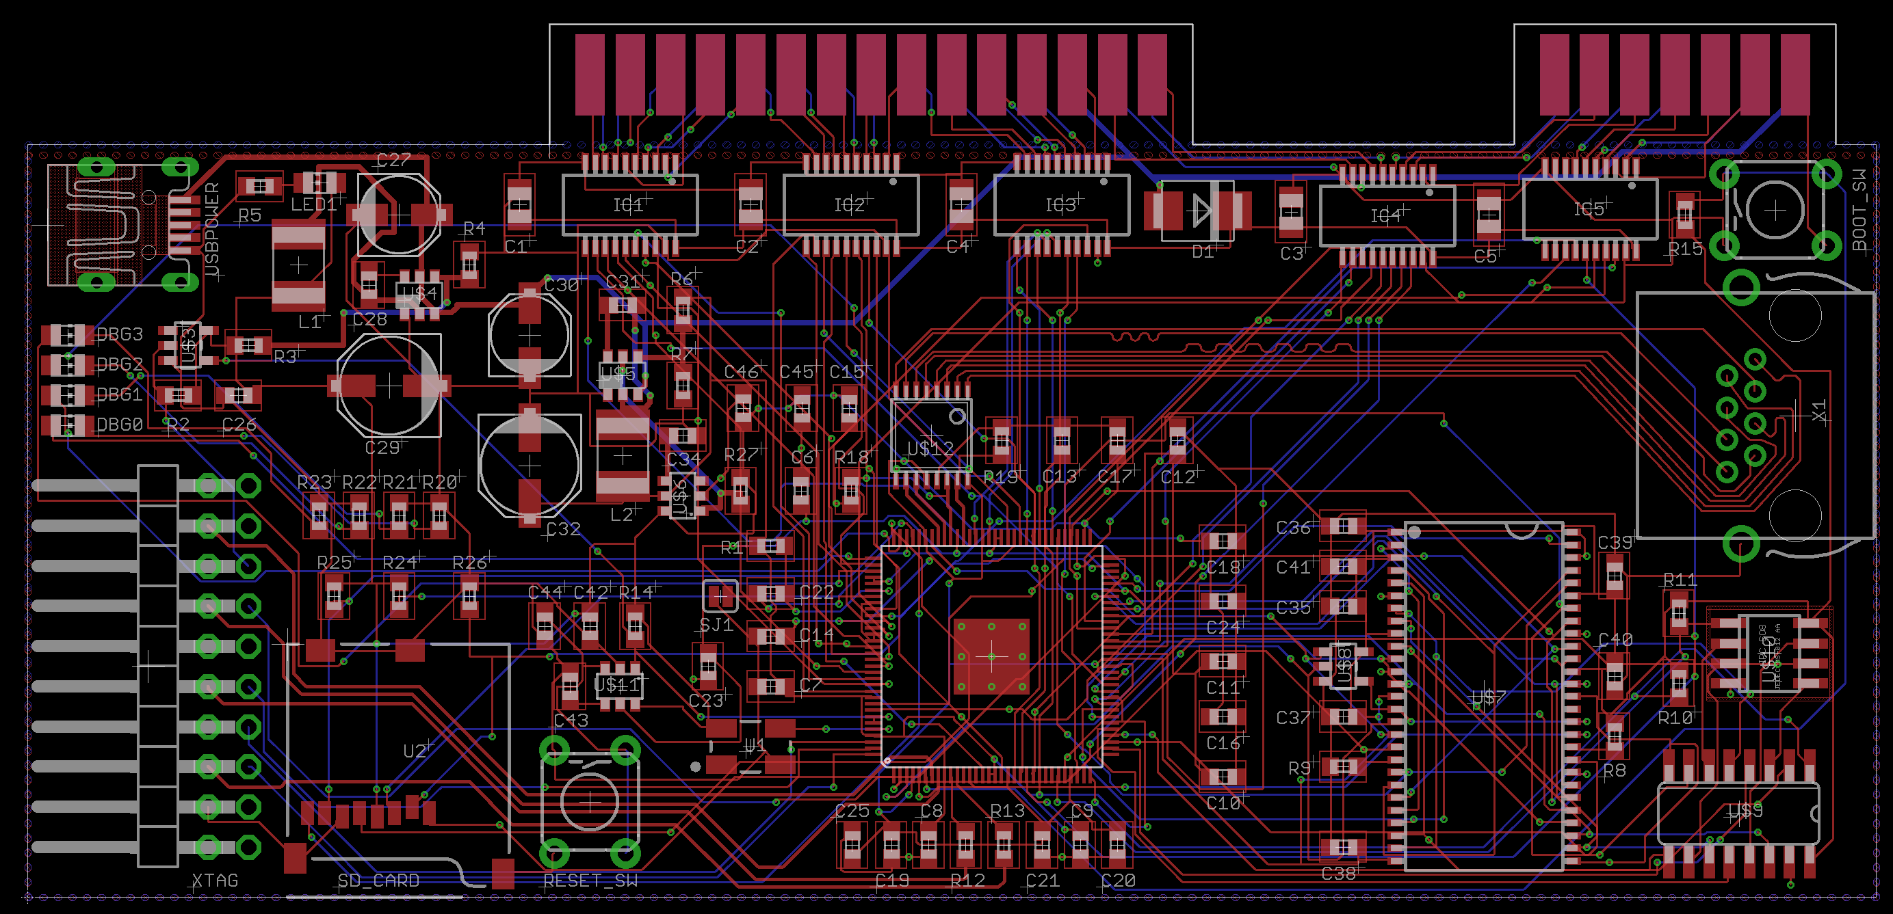Select the BOOT_SW pushbutton center circle
1893x914 pixels.
coord(1775,211)
